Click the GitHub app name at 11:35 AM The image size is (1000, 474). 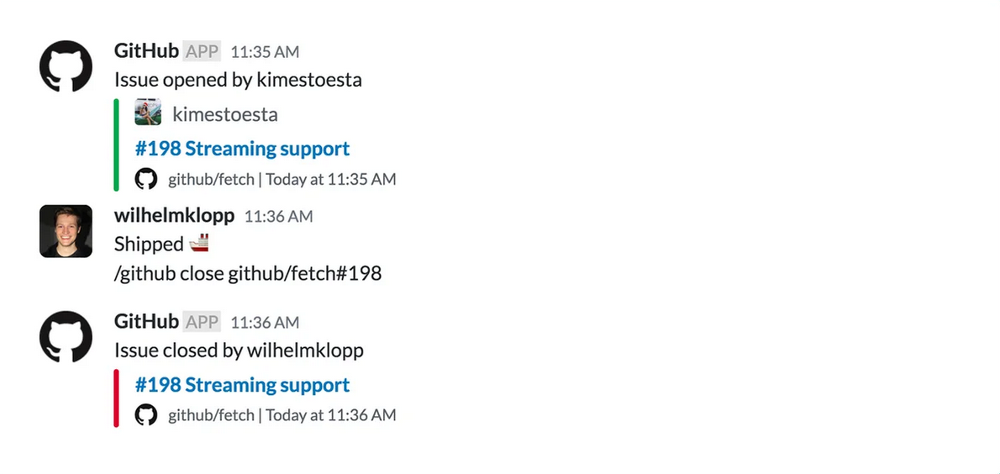(x=146, y=51)
